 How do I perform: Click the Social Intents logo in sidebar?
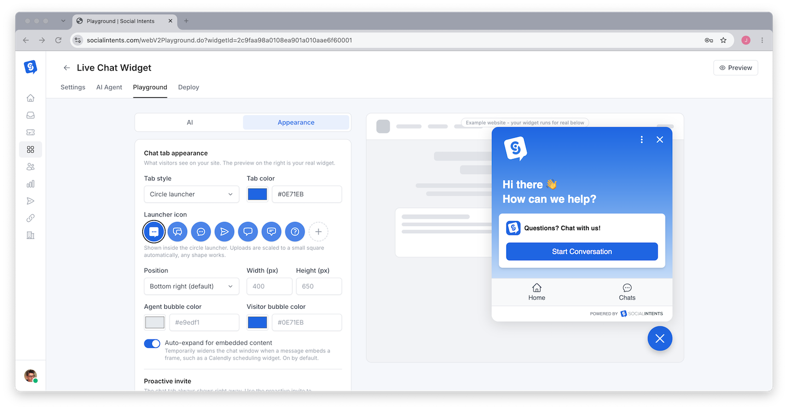(x=31, y=67)
